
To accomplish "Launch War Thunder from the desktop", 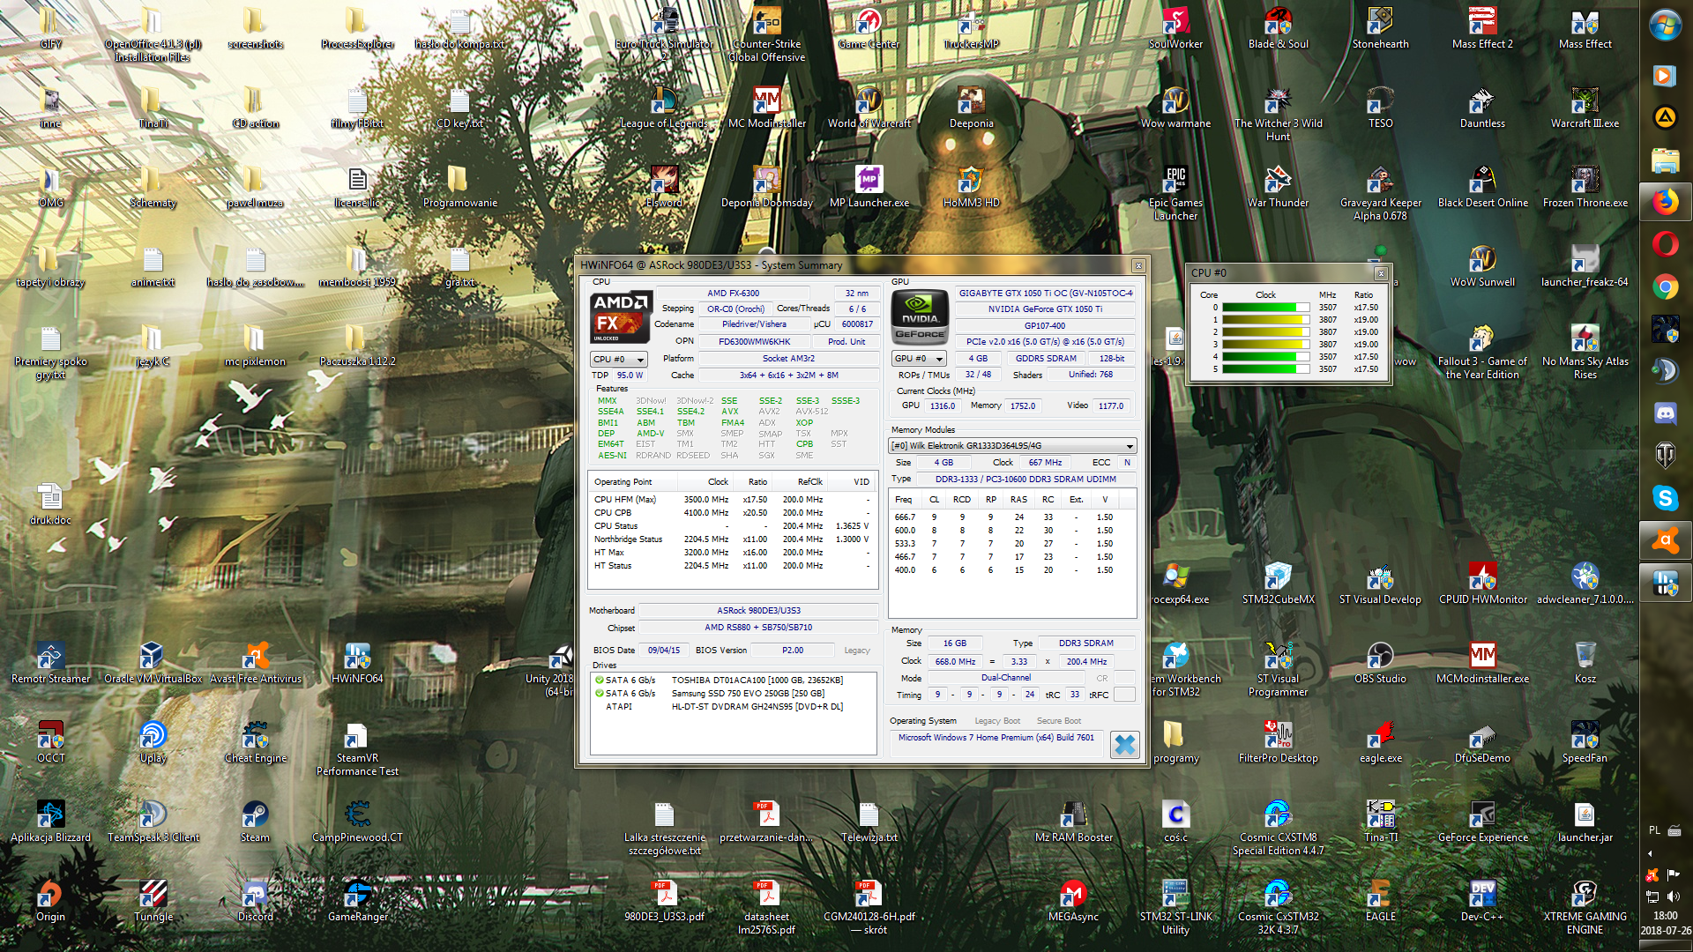I will pyautogui.click(x=1278, y=186).
